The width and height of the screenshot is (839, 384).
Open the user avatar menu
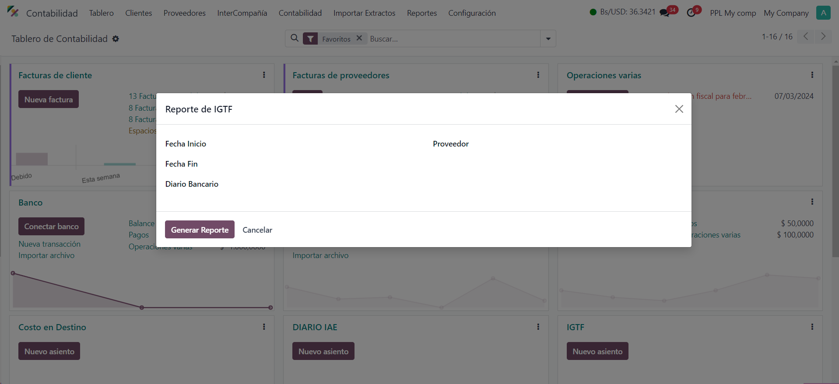point(823,13)
